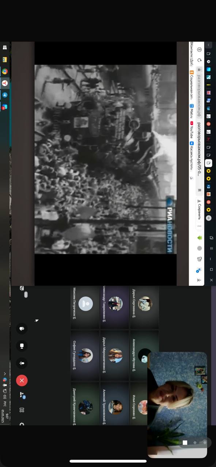216x467 pixels.
Task: Switch to Google Chrome in the taskbar
Action: 5,72
